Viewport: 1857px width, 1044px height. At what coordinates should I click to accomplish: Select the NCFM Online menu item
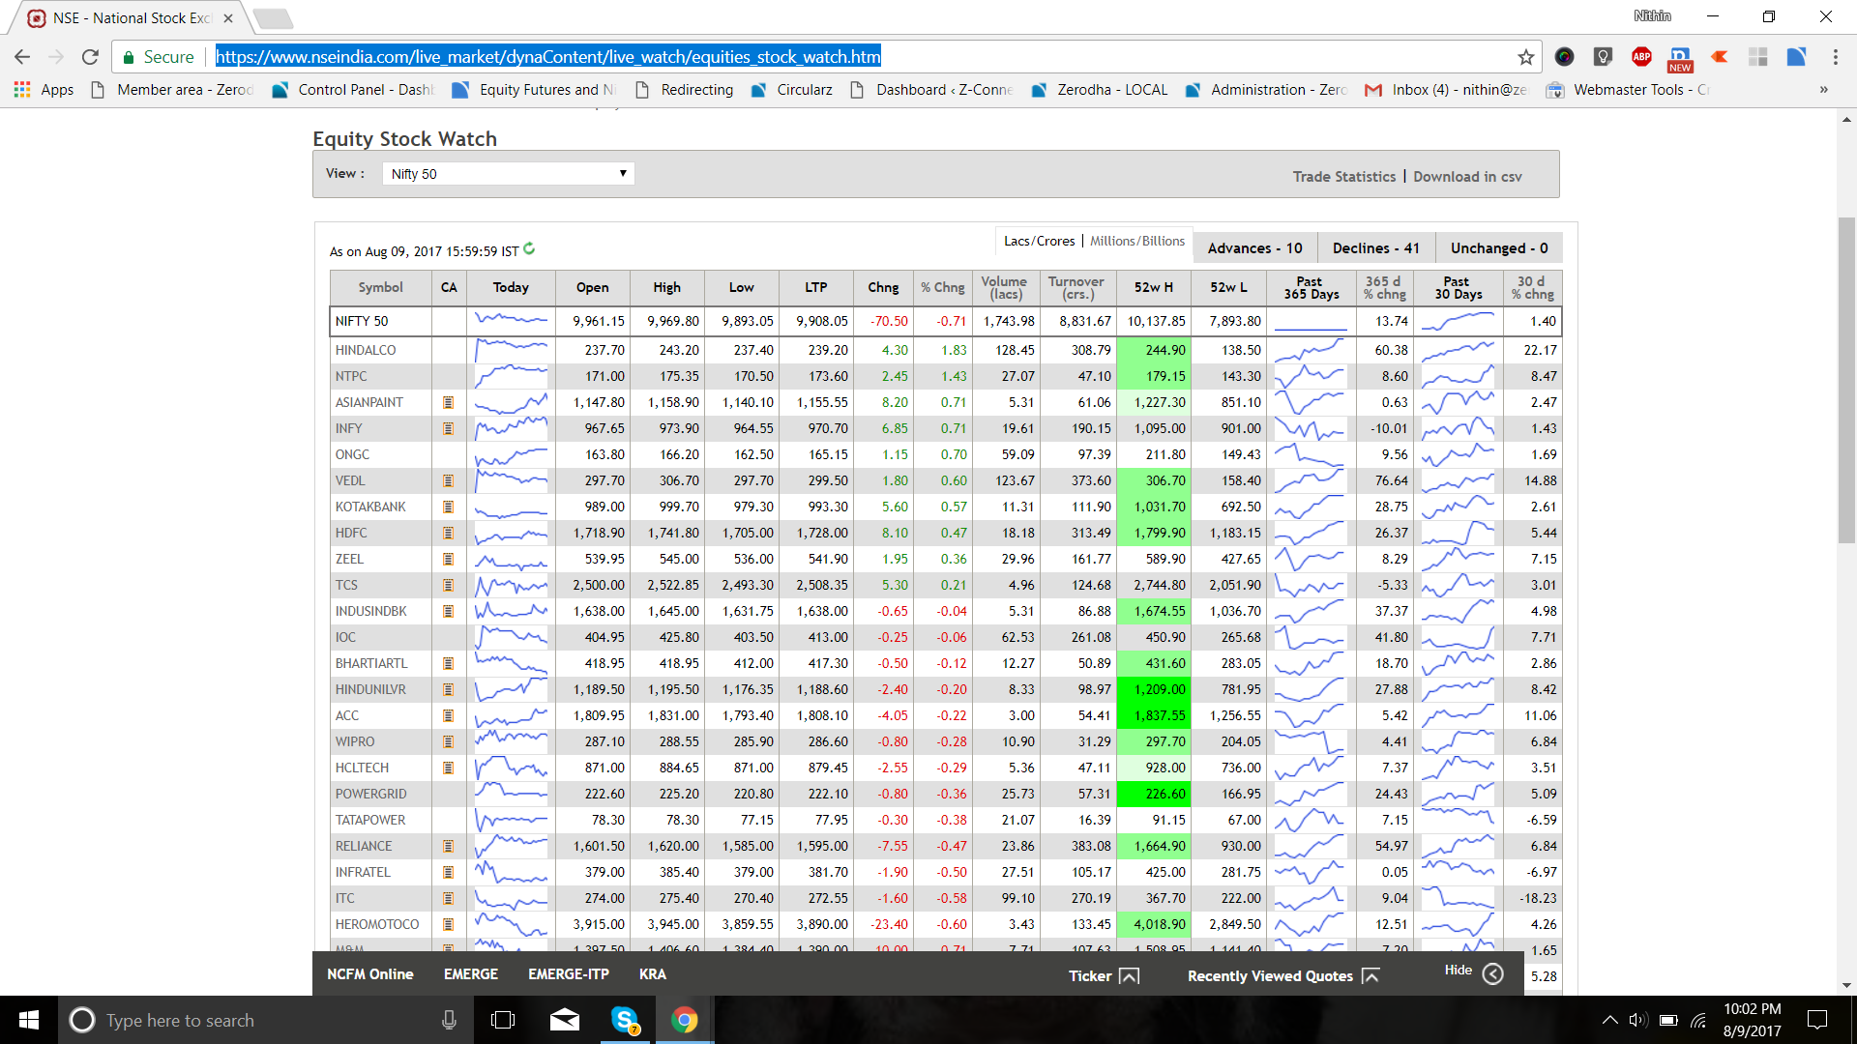tap(370, 974)
